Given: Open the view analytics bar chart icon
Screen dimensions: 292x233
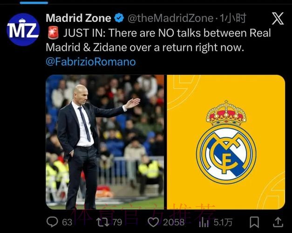Looking at the screenshot, I should tap(204, 222).
